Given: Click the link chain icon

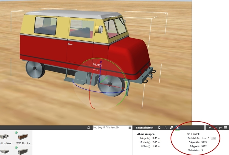Looking at the screenshot, I should click(x=220, y=128).
